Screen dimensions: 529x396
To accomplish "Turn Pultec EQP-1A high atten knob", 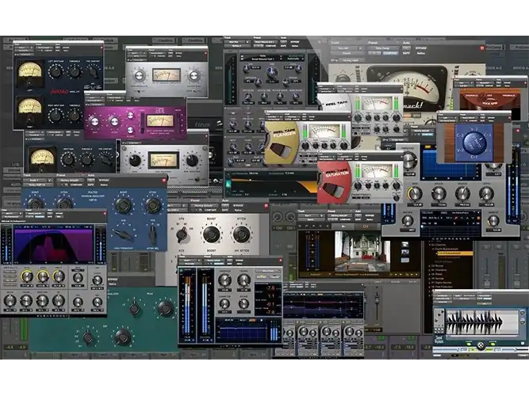I will pyautogui.click(x=152, y=204).
